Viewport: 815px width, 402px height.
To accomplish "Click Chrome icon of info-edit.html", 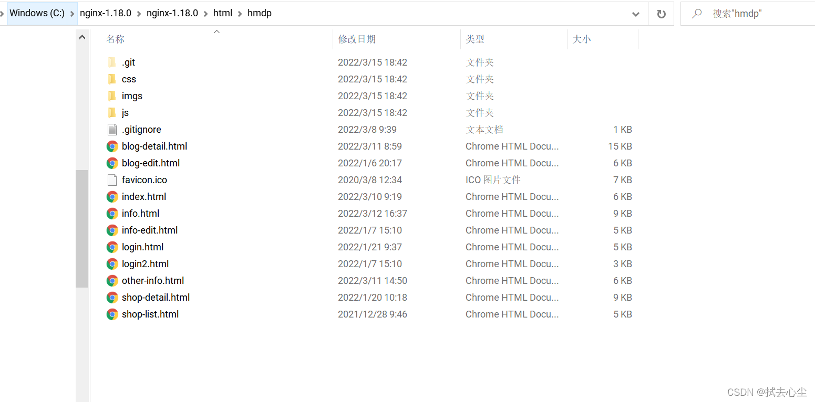I will [112, 230].
